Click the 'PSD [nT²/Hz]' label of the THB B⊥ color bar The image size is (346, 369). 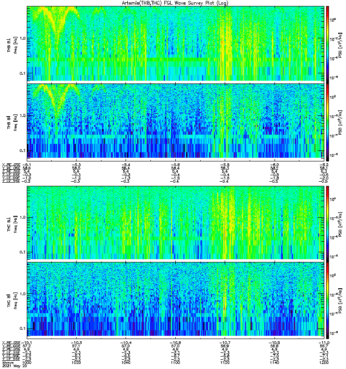click(x=340, y=45)
